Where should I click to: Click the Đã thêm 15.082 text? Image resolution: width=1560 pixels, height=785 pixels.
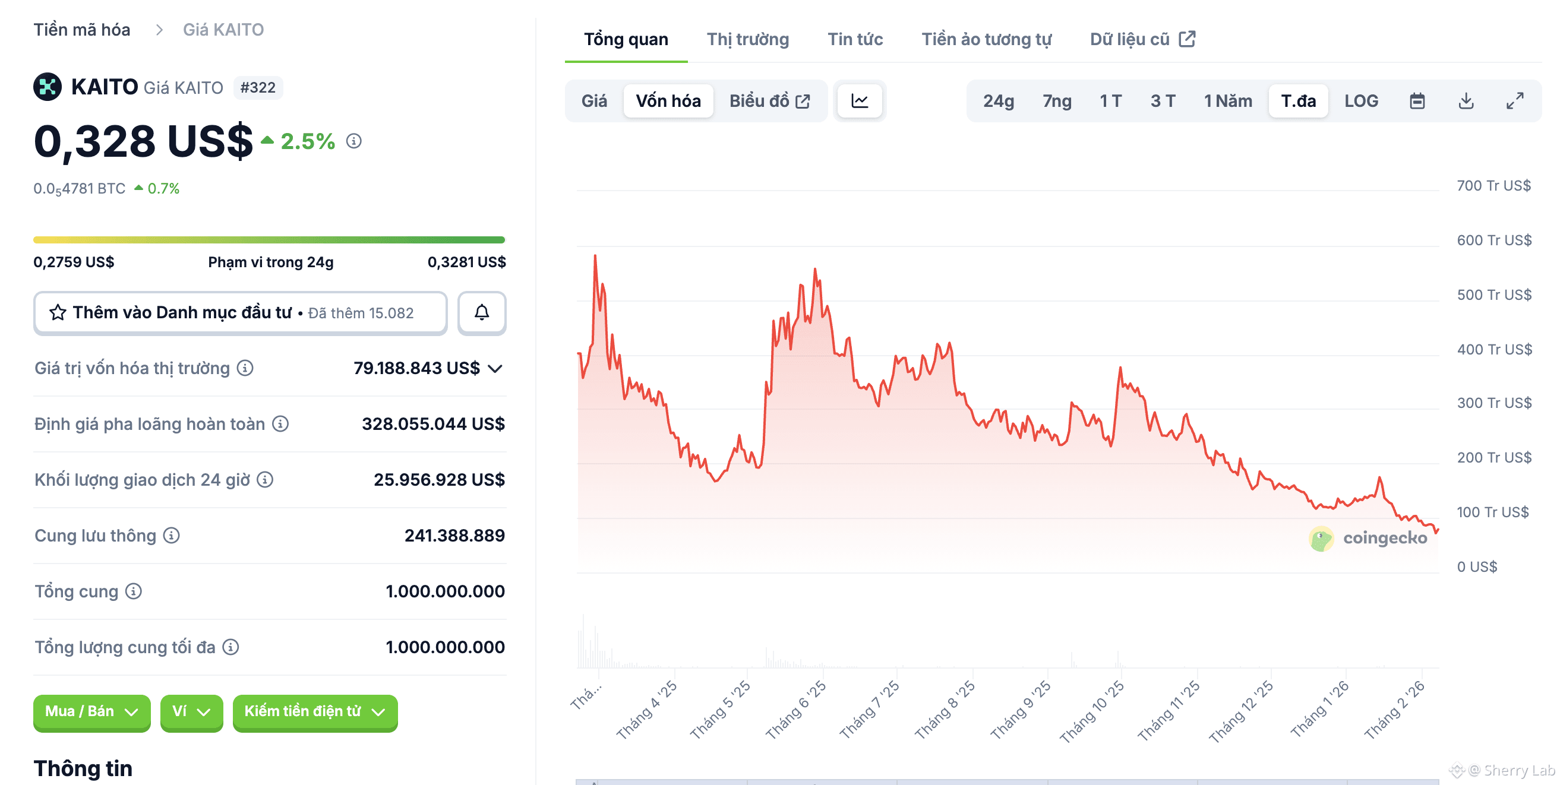[361, 313]
